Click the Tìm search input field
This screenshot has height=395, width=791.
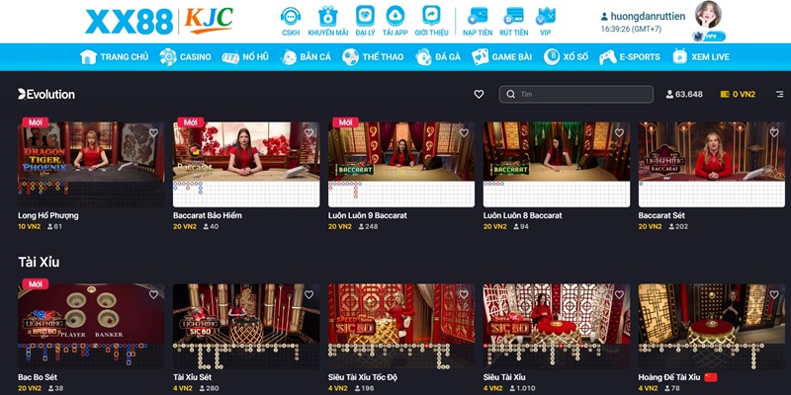pos(583,95)
